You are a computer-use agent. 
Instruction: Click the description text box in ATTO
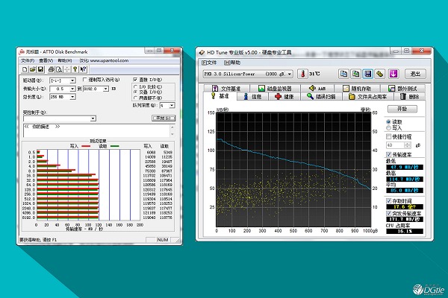coord(96,130)
